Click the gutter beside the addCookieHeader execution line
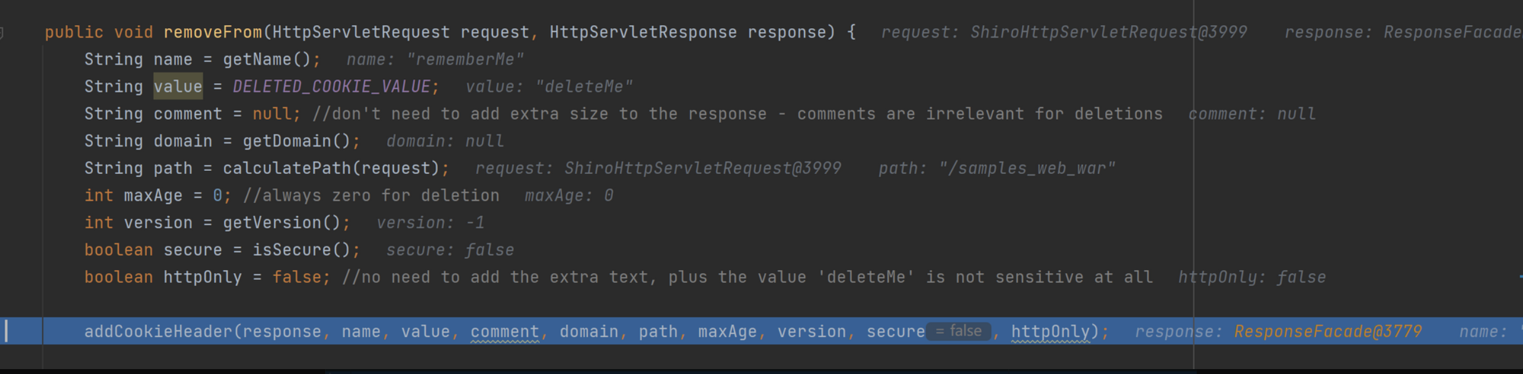The image size is (1523, 374). [x=21, y=332]
